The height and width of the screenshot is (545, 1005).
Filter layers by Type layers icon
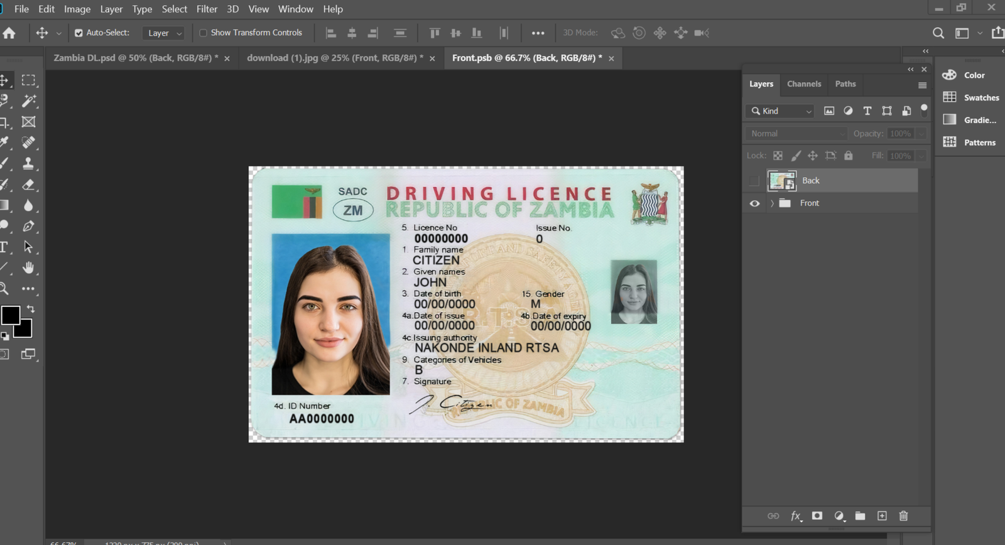tap(867, 111)
